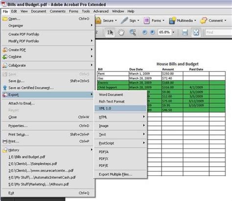The image size is (232, 201).
Task: Click the Acrobat PDF title bar icon
Action: (4, 4)
